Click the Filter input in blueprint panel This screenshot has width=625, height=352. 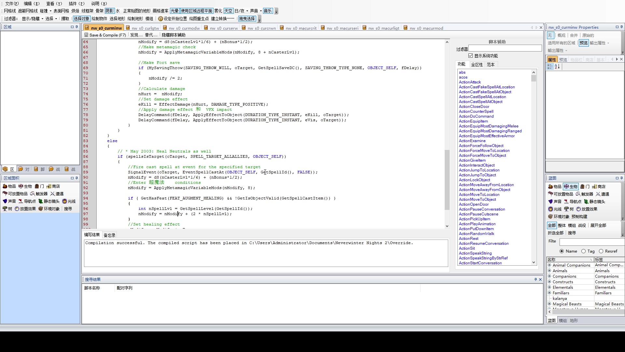click(x=591, y=242)
